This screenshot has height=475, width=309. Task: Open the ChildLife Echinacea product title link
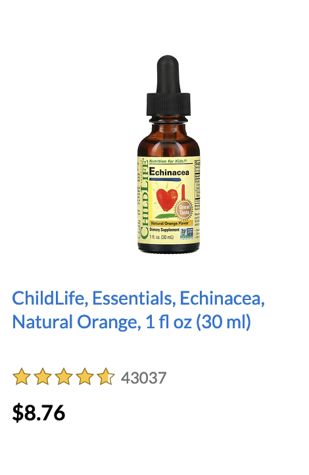pos(138,310)
